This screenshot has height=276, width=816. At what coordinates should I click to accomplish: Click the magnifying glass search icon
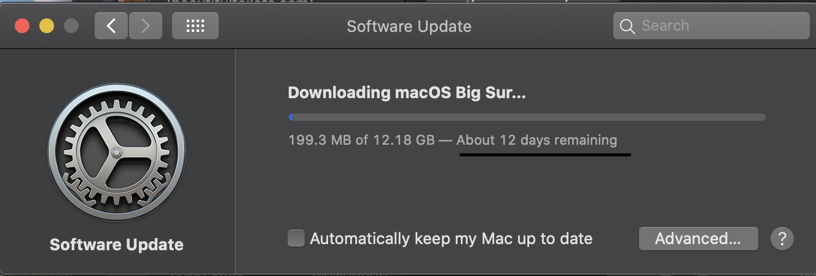click(x=627, y=26)
